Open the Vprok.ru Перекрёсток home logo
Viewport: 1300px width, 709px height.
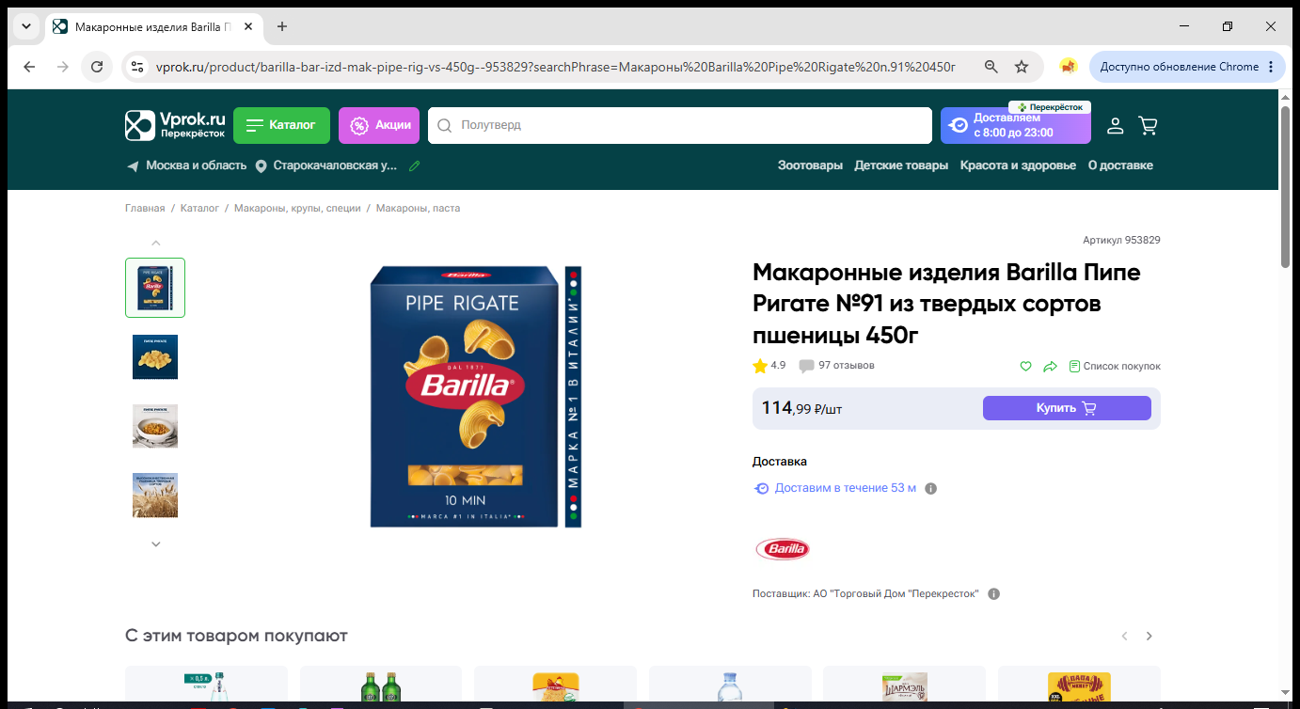[176, 125]
